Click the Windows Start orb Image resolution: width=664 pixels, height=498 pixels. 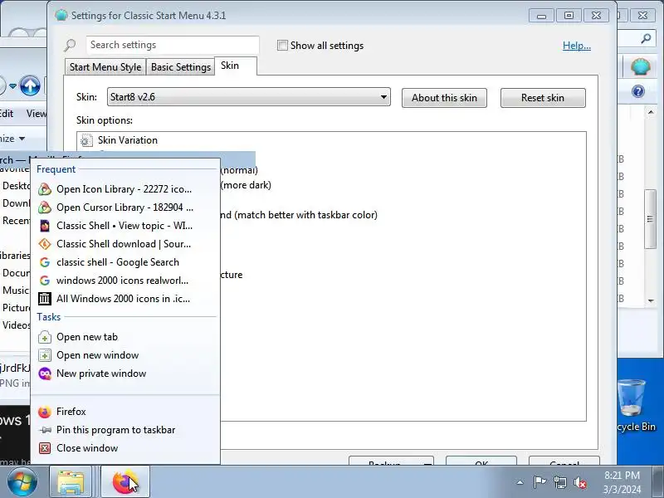22,481
